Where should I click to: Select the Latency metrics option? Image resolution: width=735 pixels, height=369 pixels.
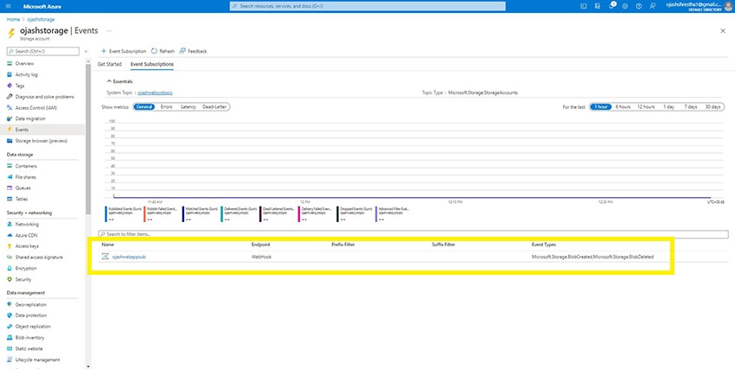pos(189,107)
